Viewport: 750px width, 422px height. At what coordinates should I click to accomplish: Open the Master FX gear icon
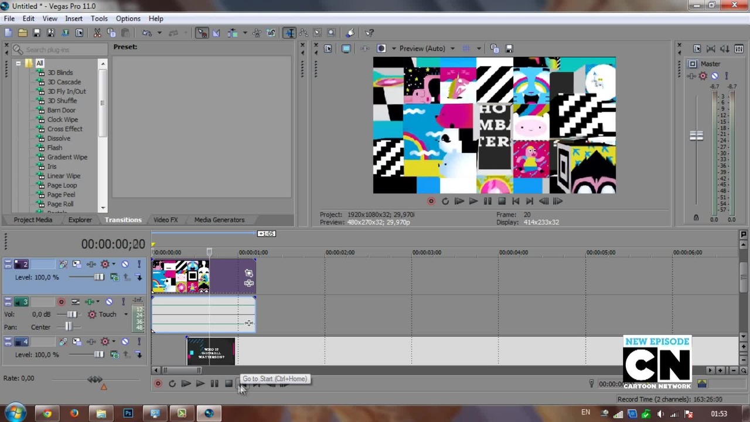pyautogui.click(x=703, y=76)
